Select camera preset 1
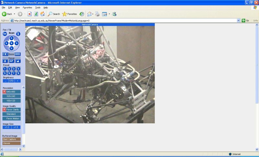Viewport: 259px width, 157px height. point(5,69)
